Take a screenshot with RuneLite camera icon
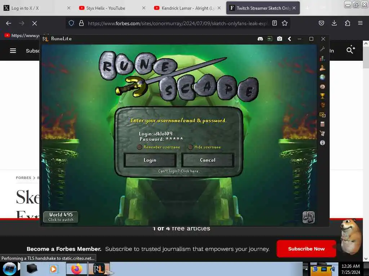 [x=280, y=39]
